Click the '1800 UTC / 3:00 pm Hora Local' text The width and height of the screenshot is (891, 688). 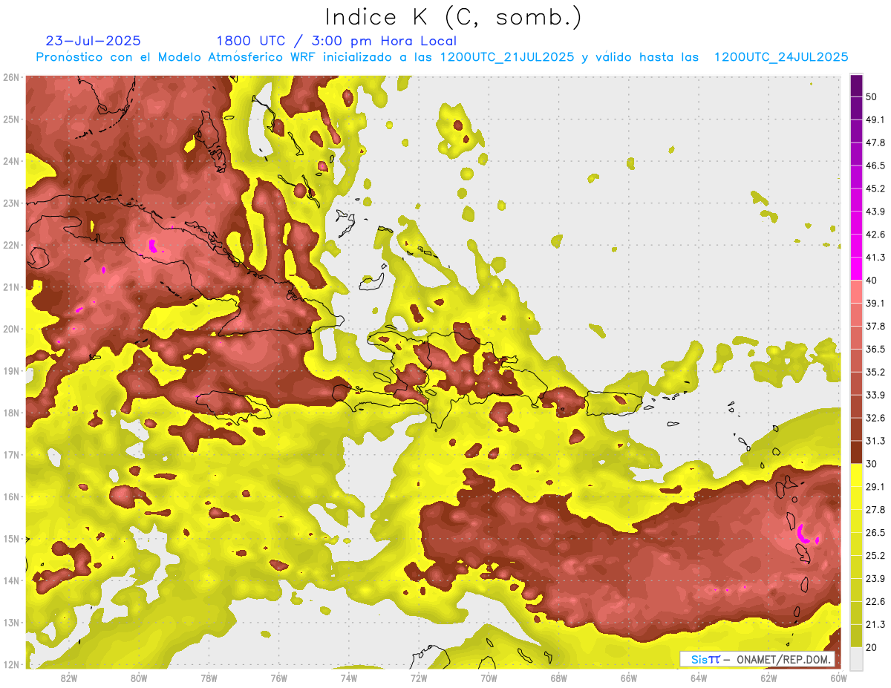[x=336, y=41]
